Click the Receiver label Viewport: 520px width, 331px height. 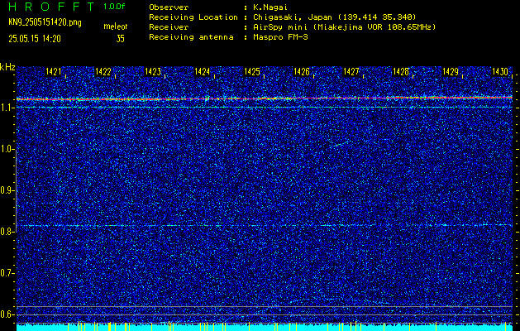click(169, 27)
